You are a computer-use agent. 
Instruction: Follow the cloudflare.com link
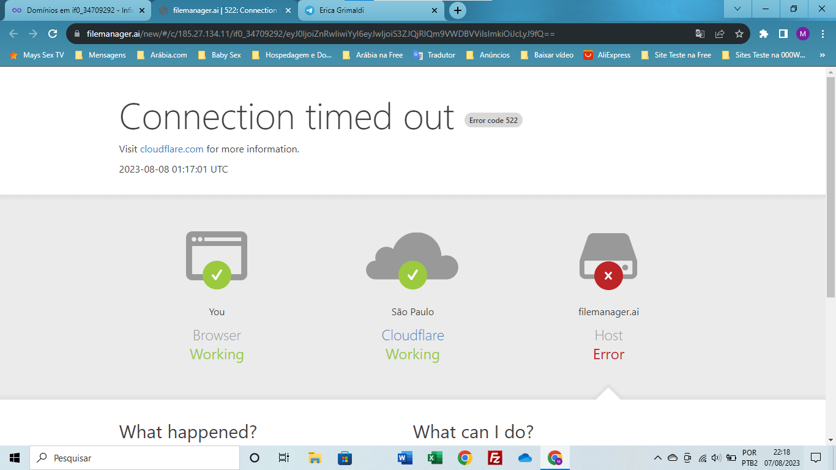point(171,149)
